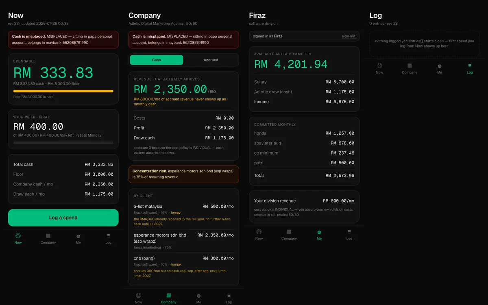The image size is (488, 305).
Task: Click the sign out link
Action: [349, 36]
